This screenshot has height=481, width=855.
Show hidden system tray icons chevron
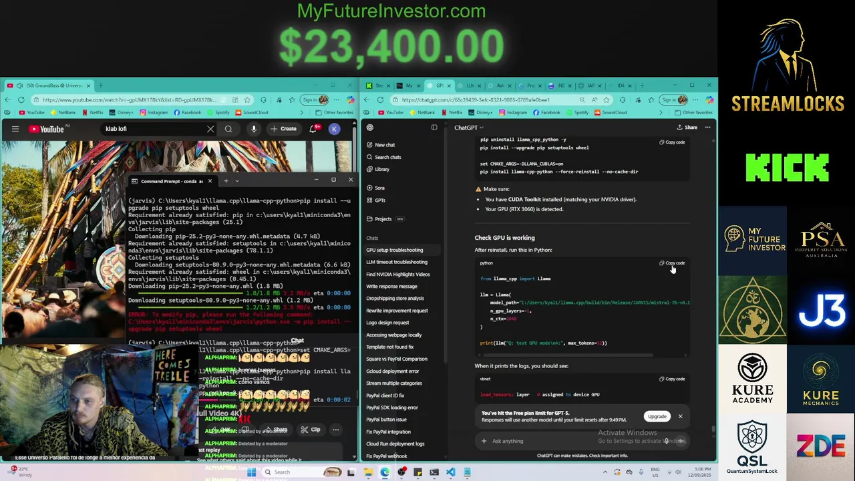click(605, 472)
